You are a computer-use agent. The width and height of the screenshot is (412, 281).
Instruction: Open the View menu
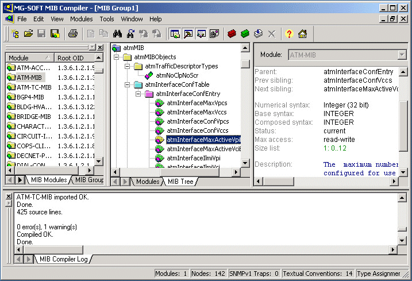pyautogui.click(x=57, y=19)
